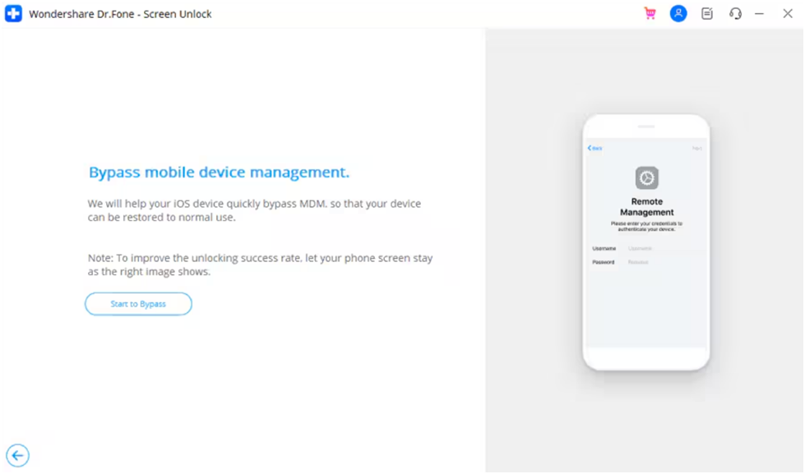Click the 'Bypass mobile device management' heading
Image resolution: width=805 pixels, height=474 pixels.
(219, 173)
